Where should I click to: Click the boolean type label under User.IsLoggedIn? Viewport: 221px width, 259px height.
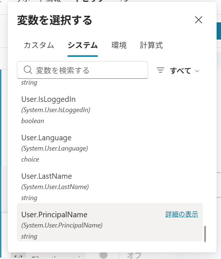[33, 121]
